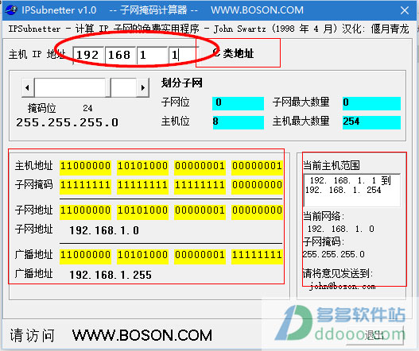This screenshot has width=419, height=351.
Task: Click the current host range text box
Action: point(352,190)
